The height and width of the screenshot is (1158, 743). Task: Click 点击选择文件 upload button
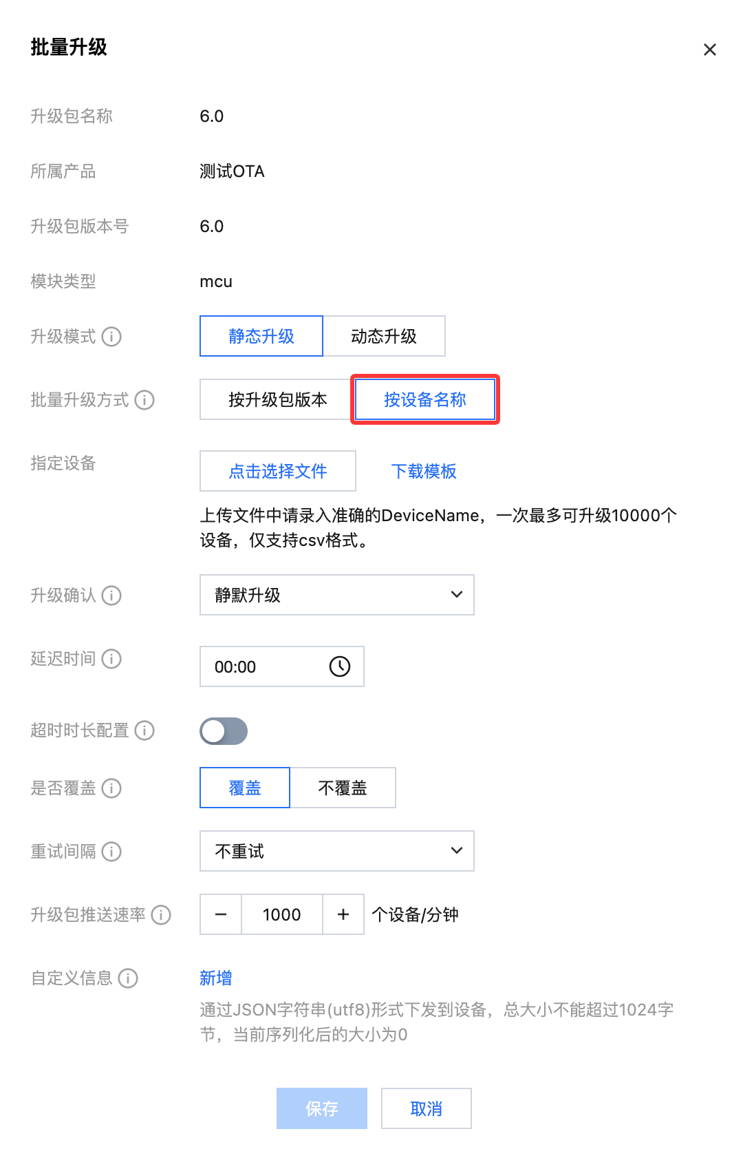pyautogui.click(x=278, y=472)
